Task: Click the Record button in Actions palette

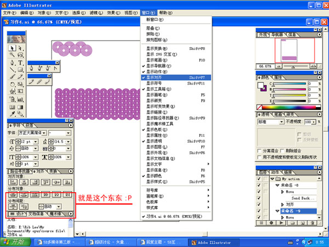Action: (271, 223)
